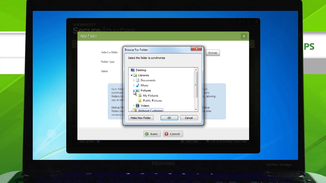Expand the Documents library node
The image size is (326, 183).
pyautogui.click(x=134, y=80)
